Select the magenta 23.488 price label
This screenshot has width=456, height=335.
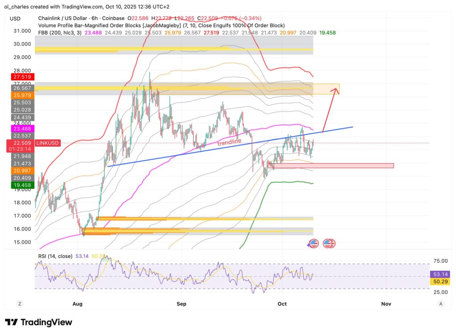(x=21, y=128)
